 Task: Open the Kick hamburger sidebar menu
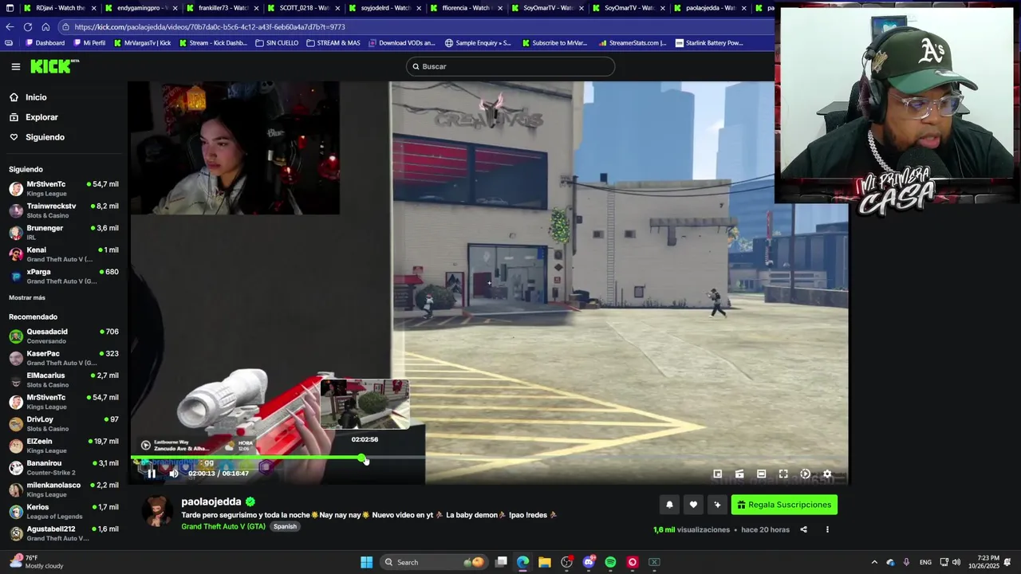[15, 66]
